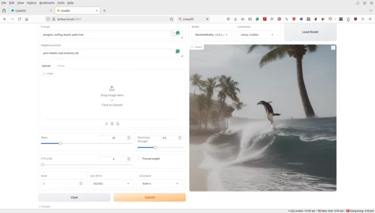Switch to the CasaOS browser tab
The width and height of the screenshot is (375, 213).
[31, 10]
